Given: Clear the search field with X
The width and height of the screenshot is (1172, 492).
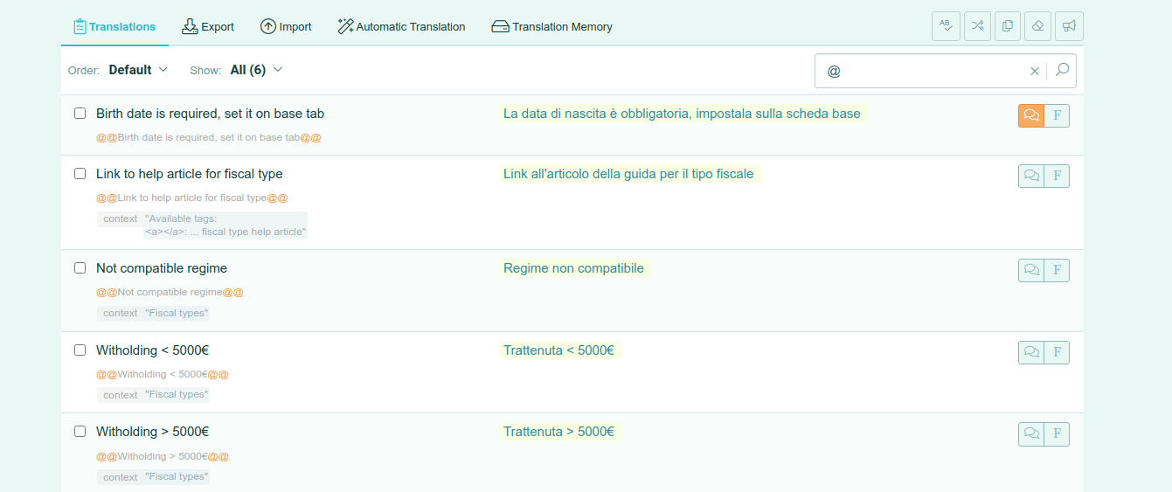Looking at the screenshot, I should (1035, 72).
